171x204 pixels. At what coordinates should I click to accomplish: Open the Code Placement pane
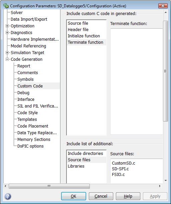pyautogui.click(x=33, y=126)
